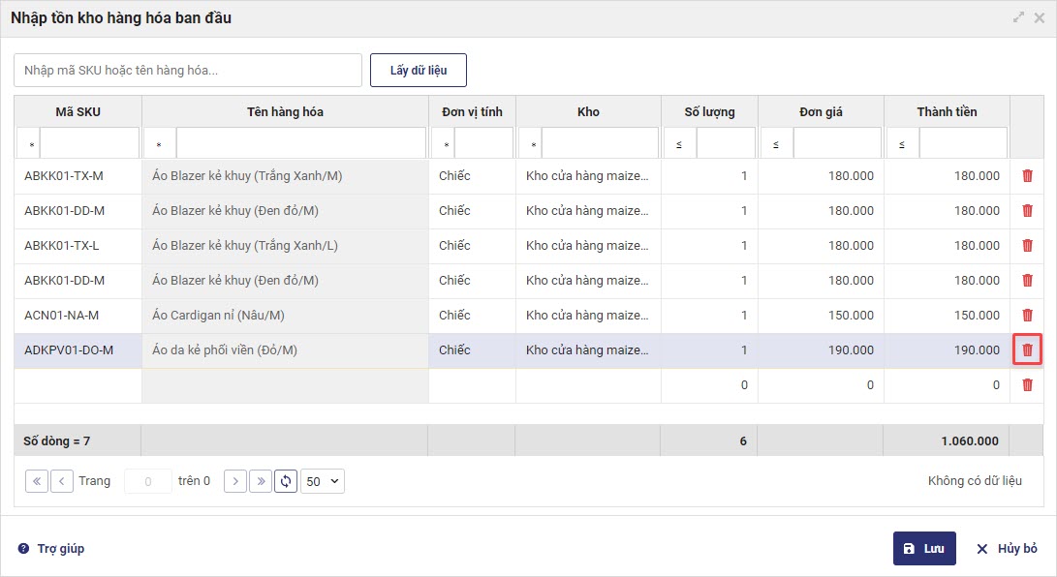Delete the ACN01-NA-M row using trash icon
This screenshot has height=577, width=1057.
pos(1027,315)
